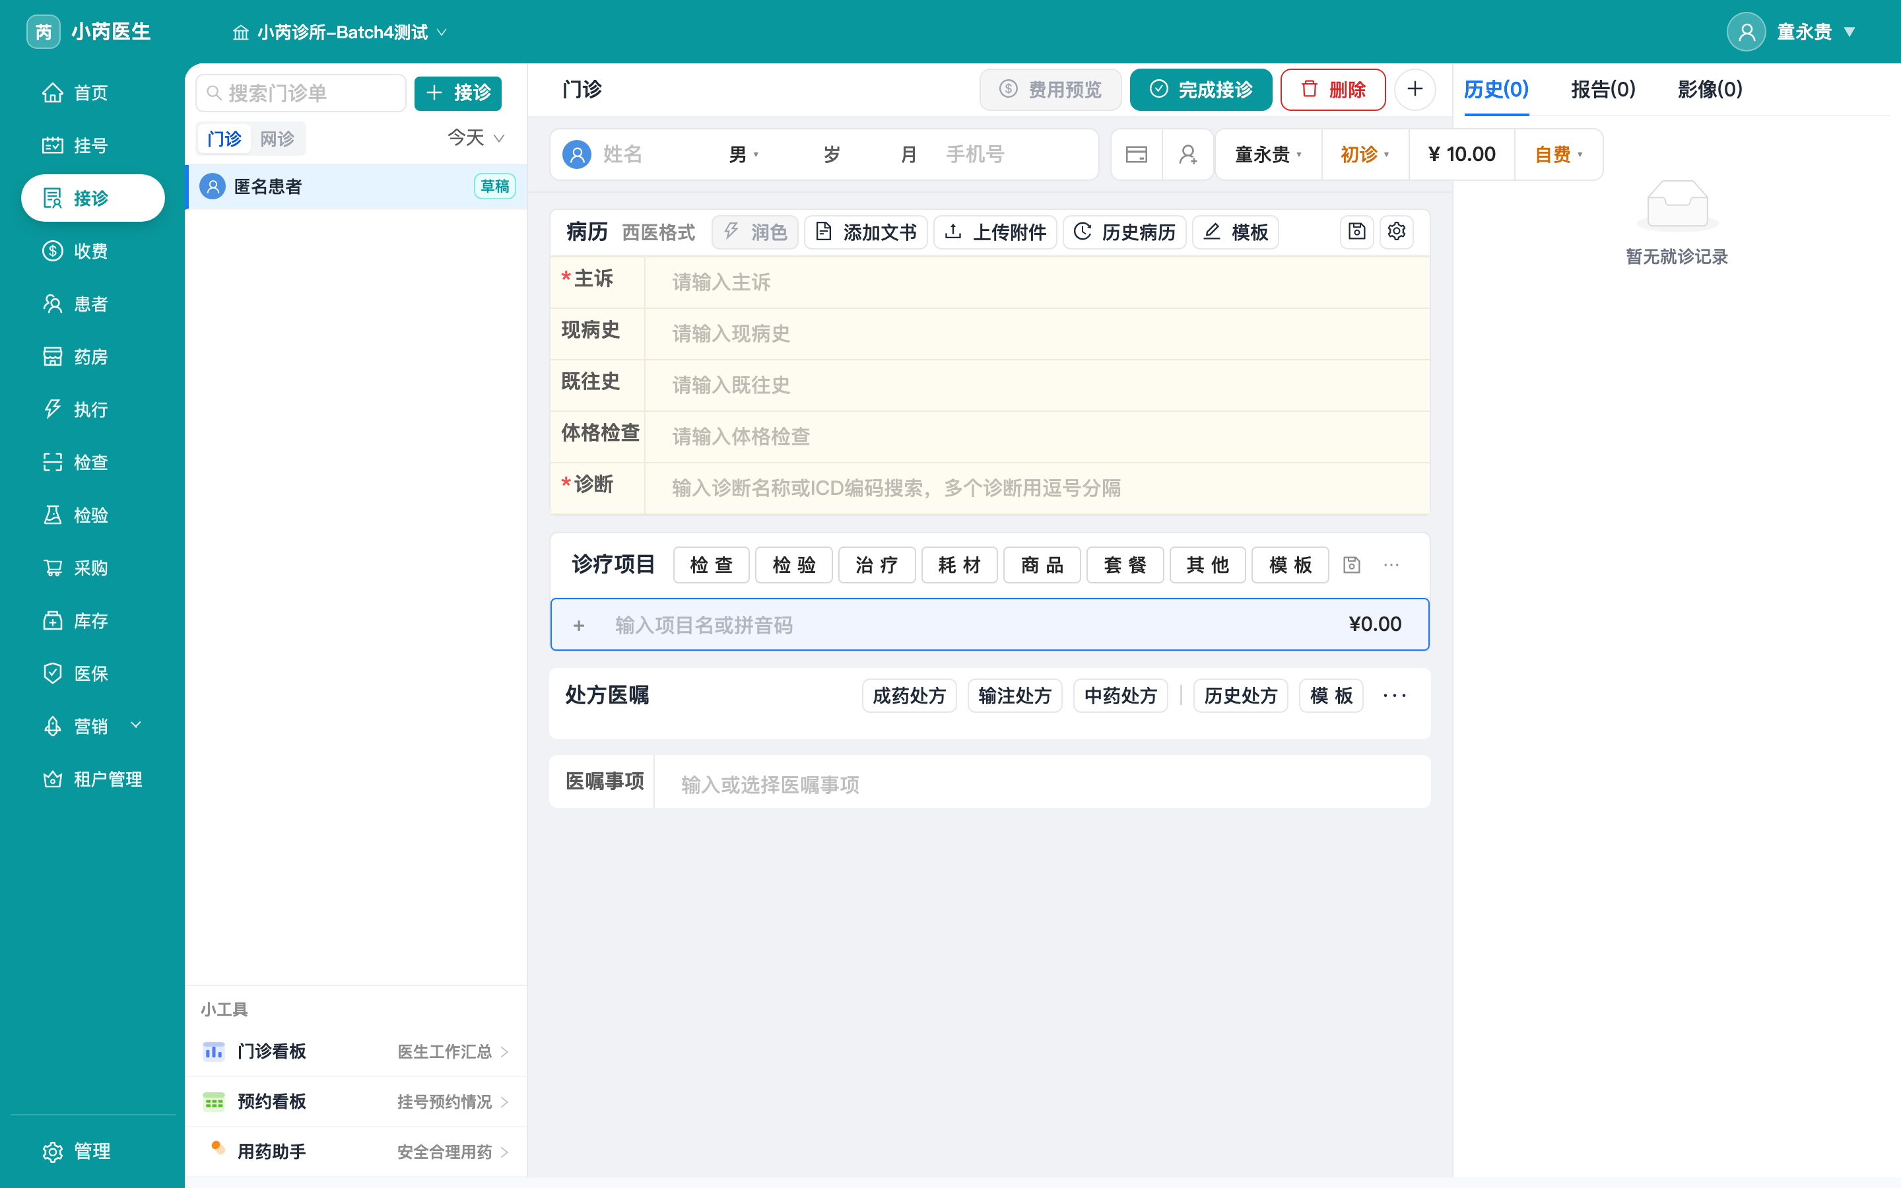Click the 中药处方 button
This screenshot has width=1901, height=1188.
coord(1120,696)
